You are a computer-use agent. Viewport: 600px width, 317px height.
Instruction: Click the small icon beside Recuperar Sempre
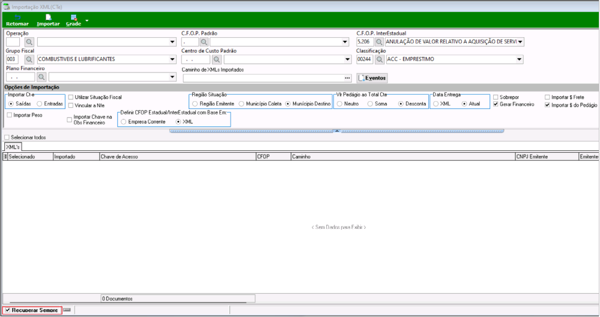[67, 310]
